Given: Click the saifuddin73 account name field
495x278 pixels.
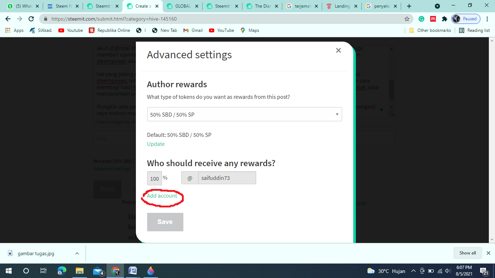Looking at the screenshot, I should [227, 178].
